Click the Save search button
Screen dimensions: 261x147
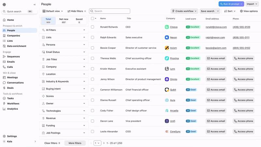pos(207,11)
